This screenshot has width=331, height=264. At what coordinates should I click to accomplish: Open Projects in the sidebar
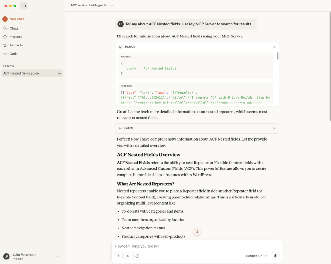tap(16, 37)
